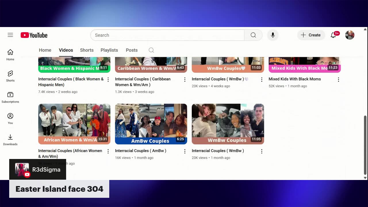368x207 pixels.
Task: Open options for the 1 month ago WmBw video
Action: pos(262,151)
